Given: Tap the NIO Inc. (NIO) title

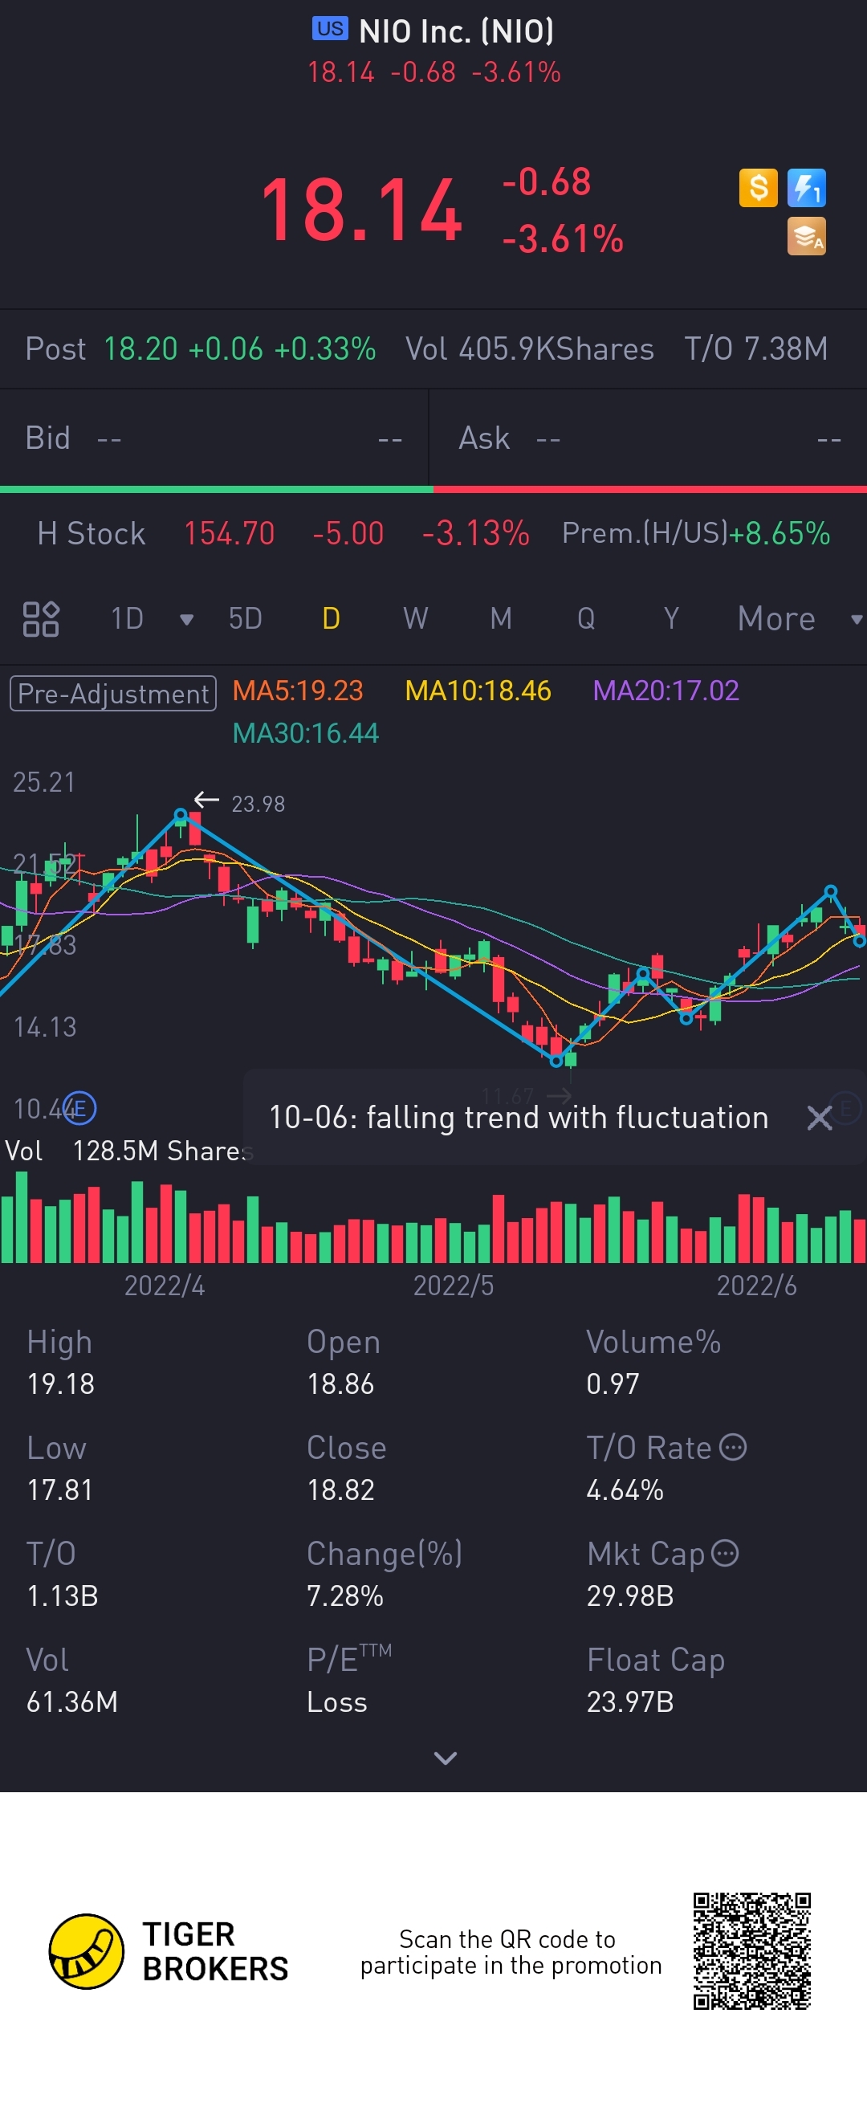Looking at the screenshot, I should 457,31.
